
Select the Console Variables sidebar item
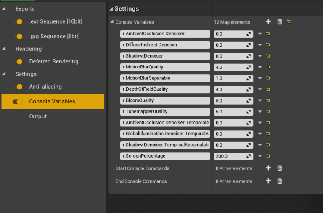click(x=52, y=102)
